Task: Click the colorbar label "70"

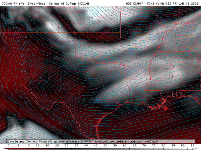Action: pos(144,145)
